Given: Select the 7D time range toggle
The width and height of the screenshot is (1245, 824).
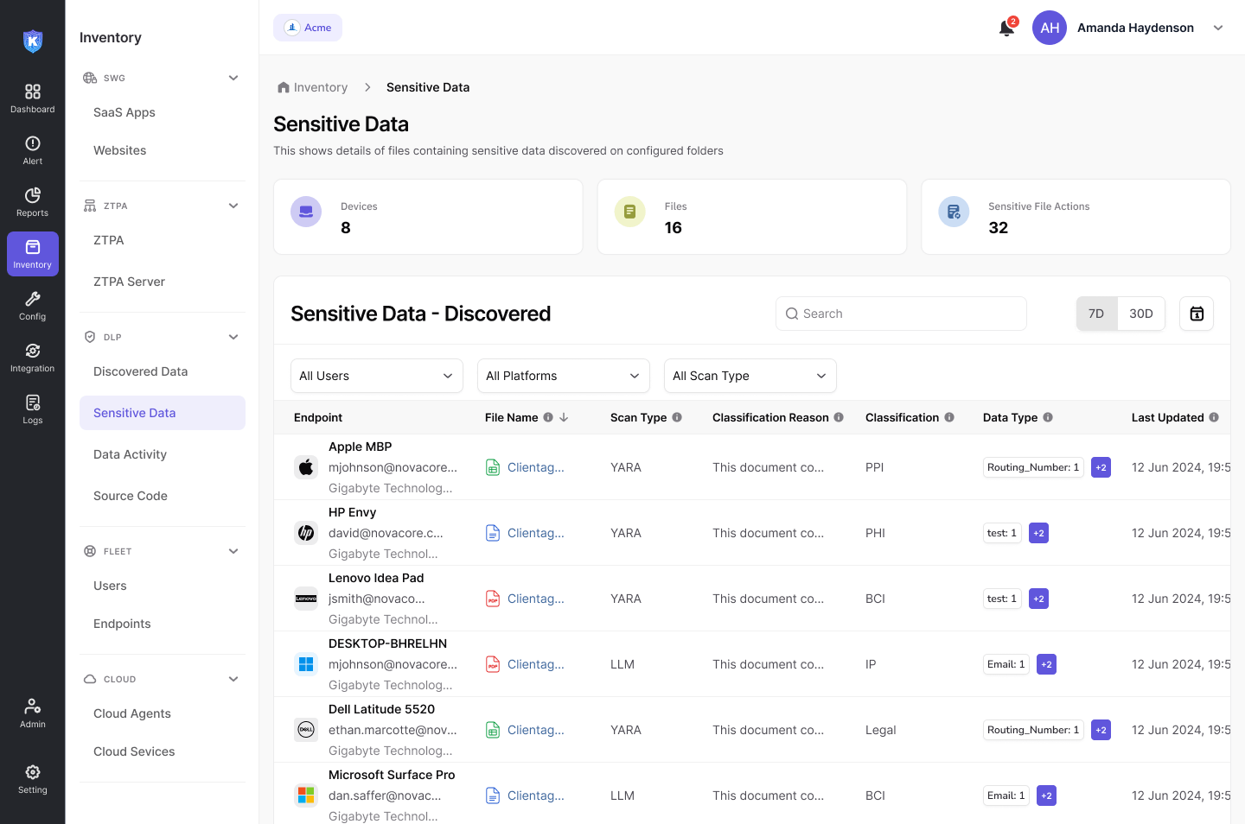Looking at the screenshot, I should click(1096, 314).
